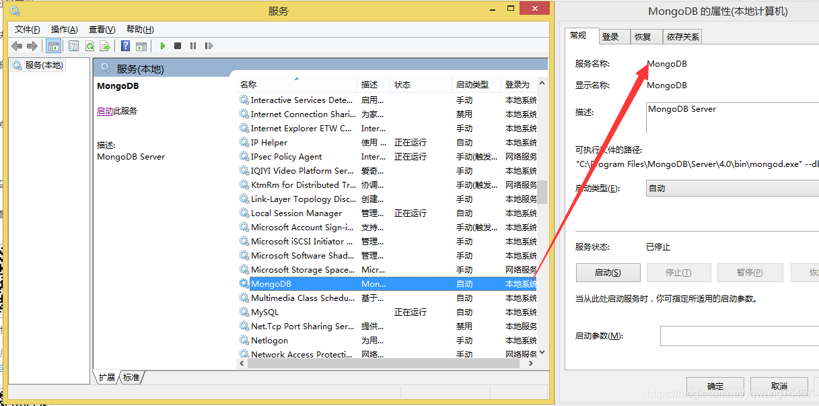The height and width of the screenshot is (406, 819).
Task: Click the gear icon beside Microsoft iSCSI Initiator
Action: 244,241
